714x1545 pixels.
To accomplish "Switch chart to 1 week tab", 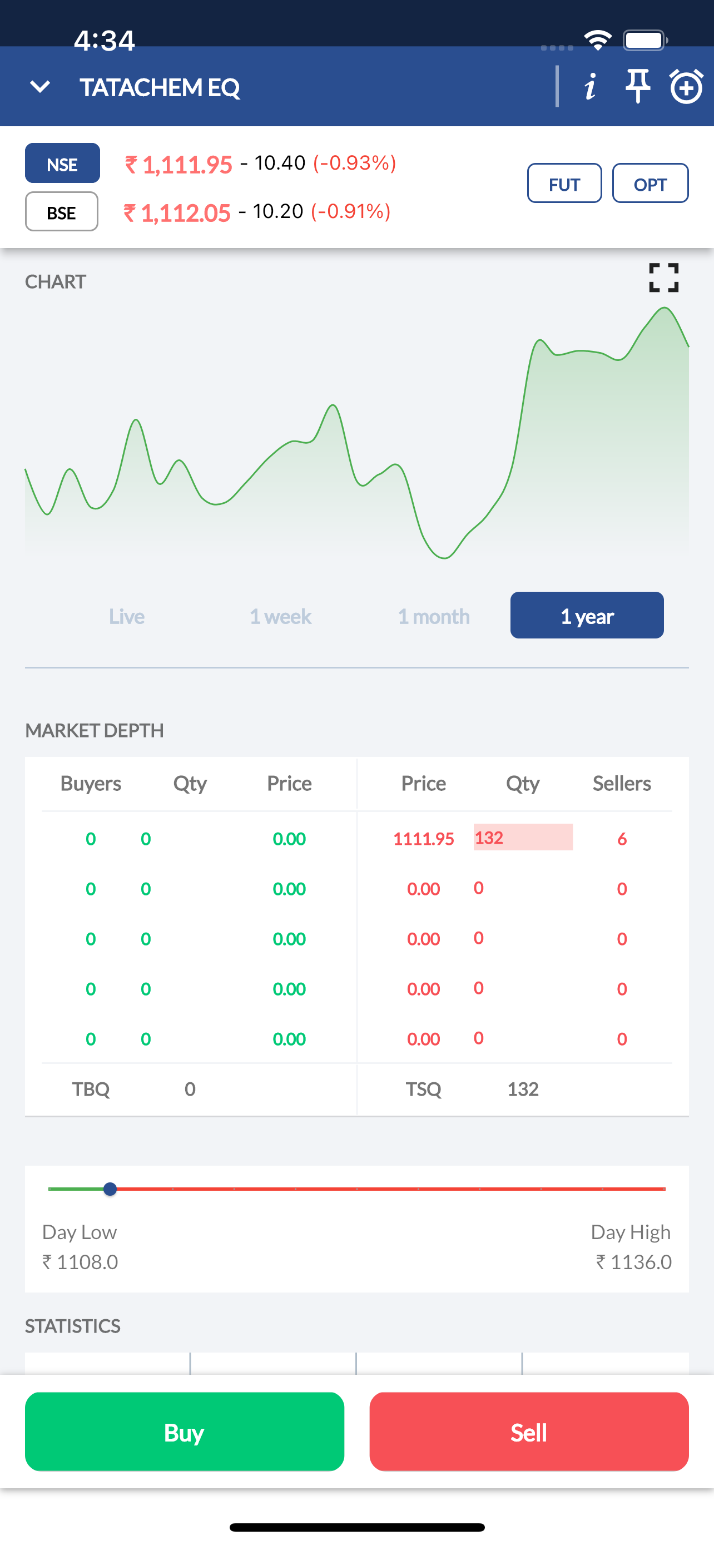I will (280, 616).
